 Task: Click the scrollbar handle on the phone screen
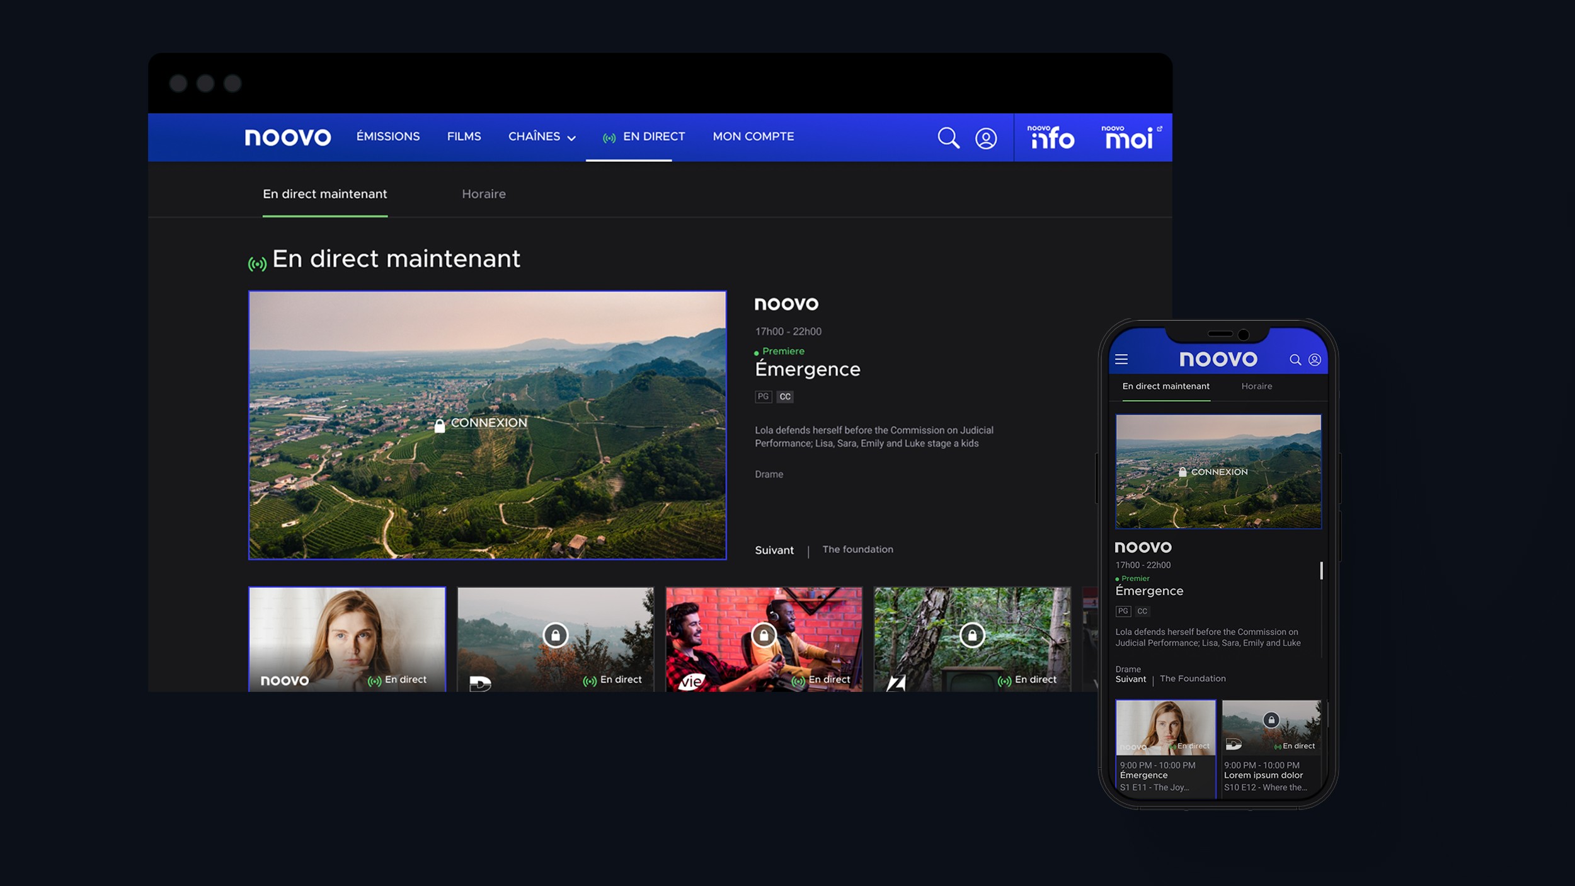[x=1321, y=570]
